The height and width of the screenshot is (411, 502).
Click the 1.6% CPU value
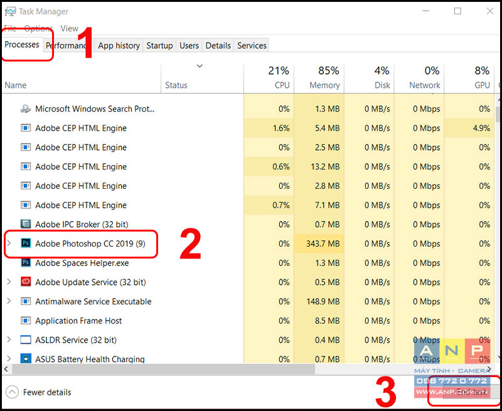281,128
